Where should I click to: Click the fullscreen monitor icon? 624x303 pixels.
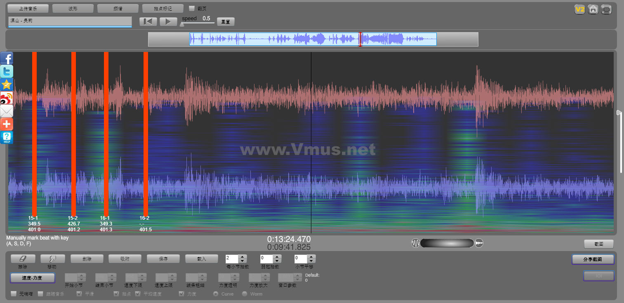[x=606, y=9]
